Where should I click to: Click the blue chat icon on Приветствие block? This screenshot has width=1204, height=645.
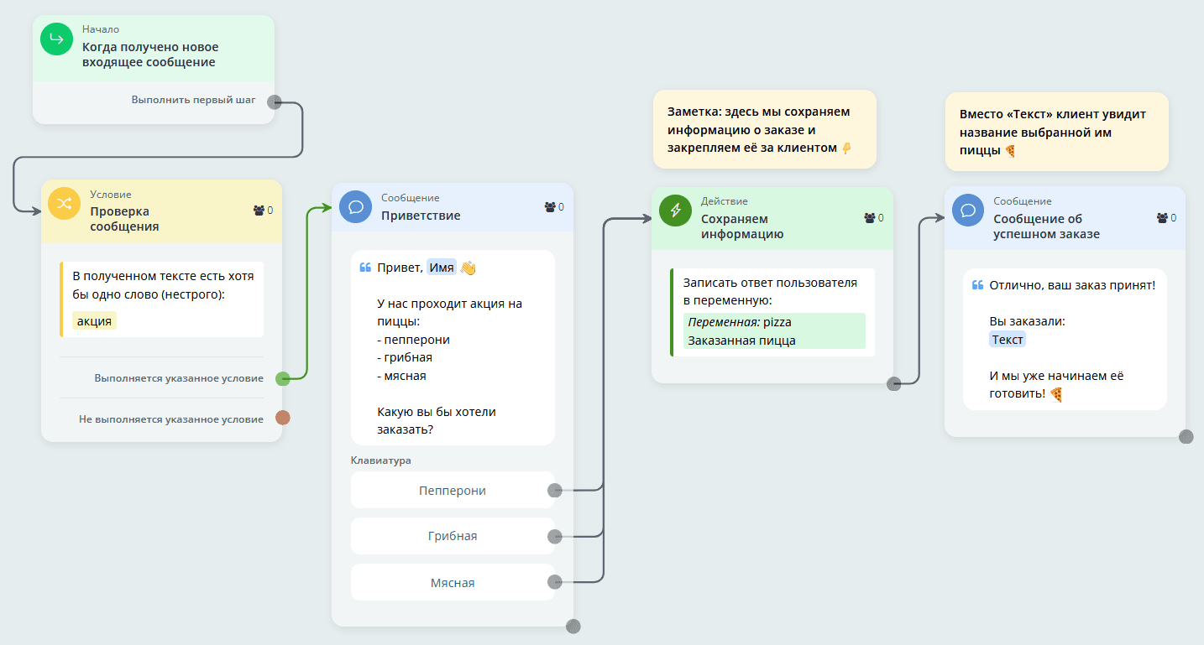(355, 207)
